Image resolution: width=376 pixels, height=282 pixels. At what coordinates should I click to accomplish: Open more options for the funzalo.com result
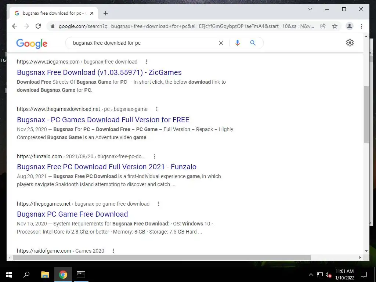tap(155, 156)
